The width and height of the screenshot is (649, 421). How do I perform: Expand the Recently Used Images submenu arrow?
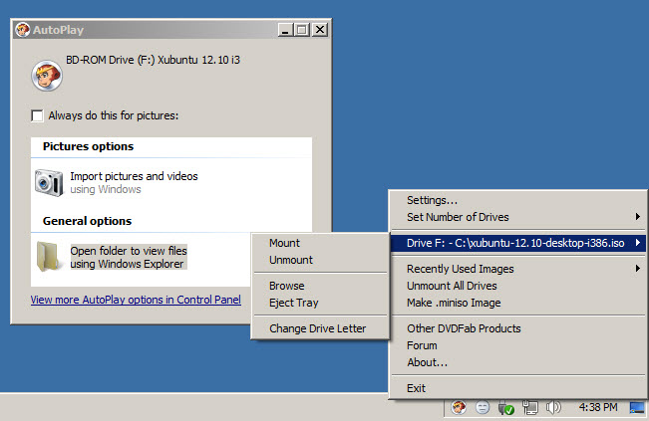[x=638, y=269]
